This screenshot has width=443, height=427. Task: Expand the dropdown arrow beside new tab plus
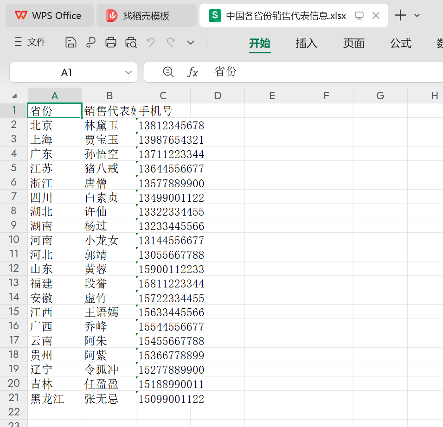(x=417, y=15)
